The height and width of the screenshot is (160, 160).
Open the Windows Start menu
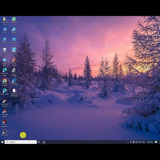coord(2,142)
